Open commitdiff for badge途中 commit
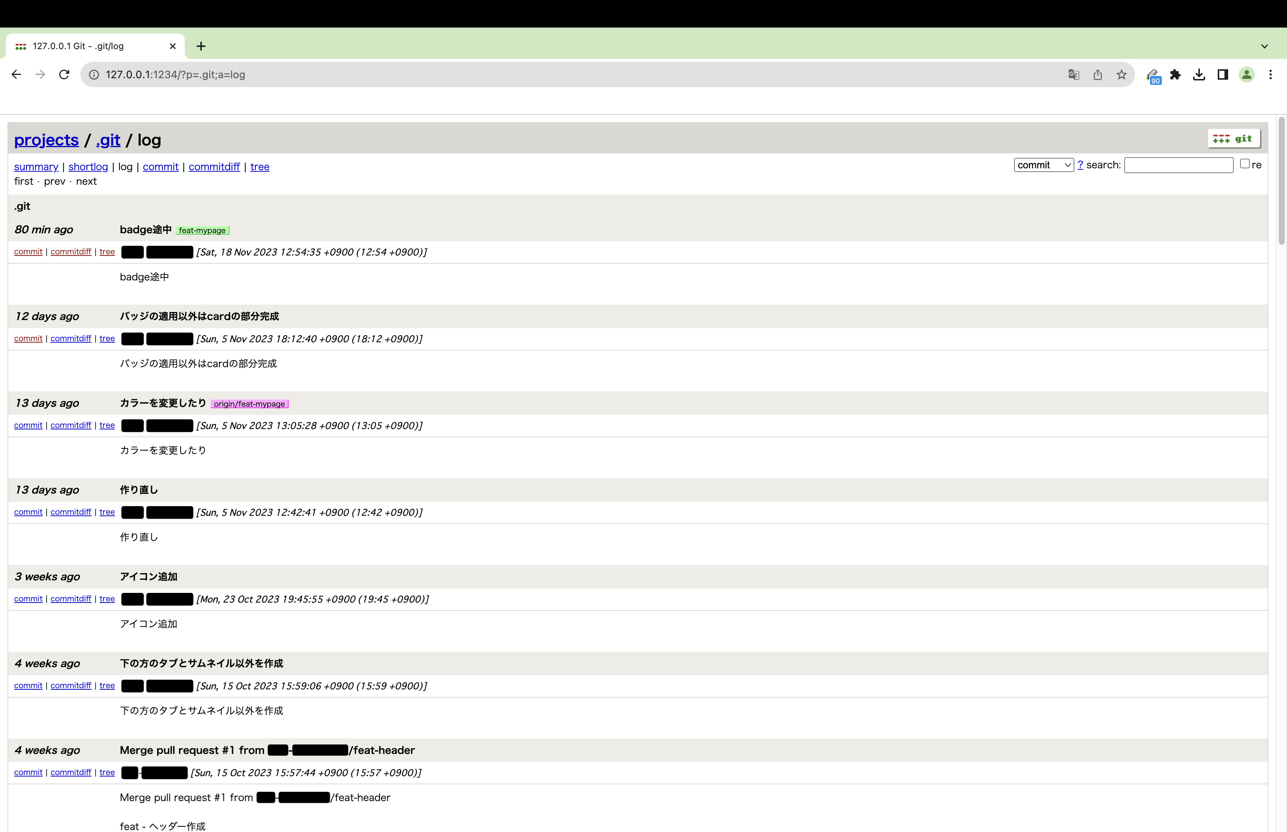 tap(70, 252)
